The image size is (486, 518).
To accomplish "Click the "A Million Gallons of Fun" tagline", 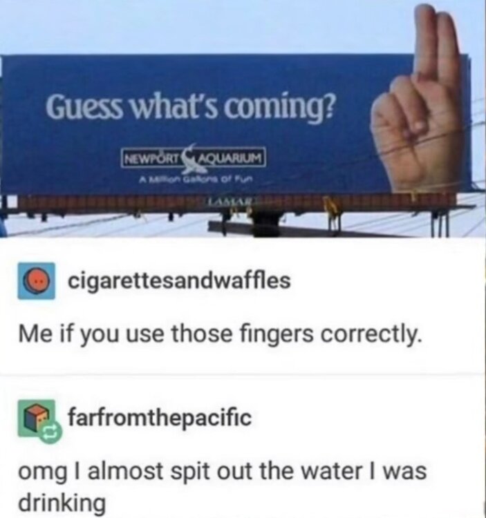I will pos(196,180).
